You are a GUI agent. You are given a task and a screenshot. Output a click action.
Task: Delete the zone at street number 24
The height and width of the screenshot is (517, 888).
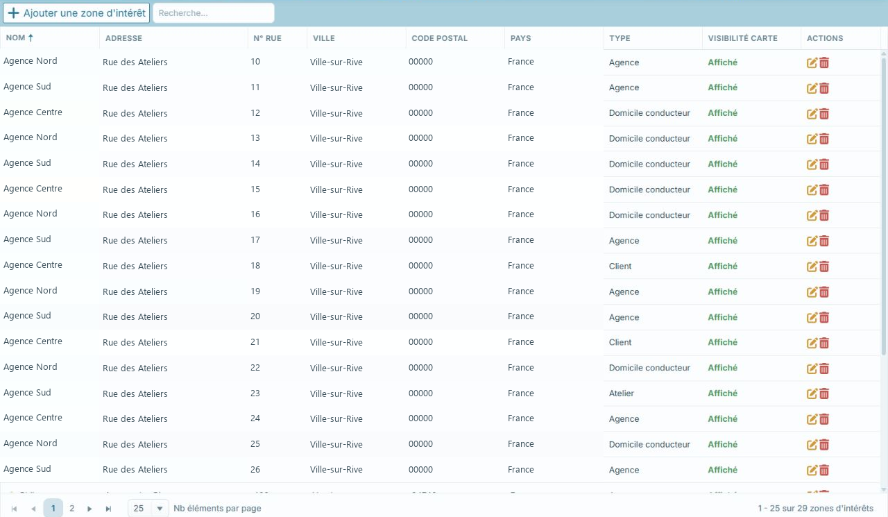pos(824,419)
